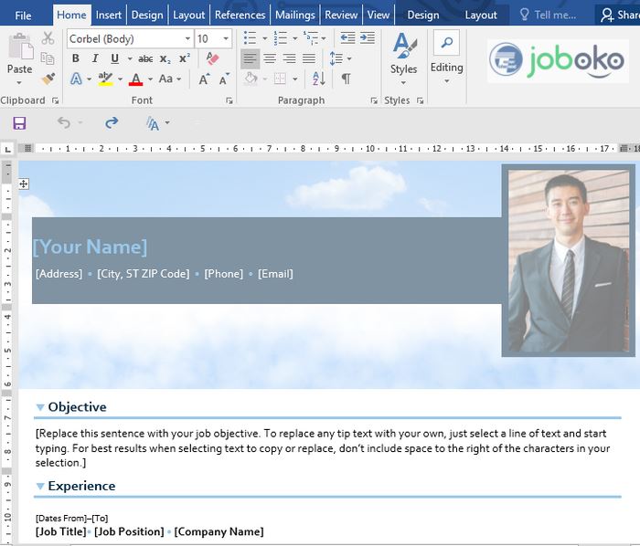640x546 pixels.
Task: Decrease font size with Shrink Font
Action: pyautogui.click(x=224, y=79)
